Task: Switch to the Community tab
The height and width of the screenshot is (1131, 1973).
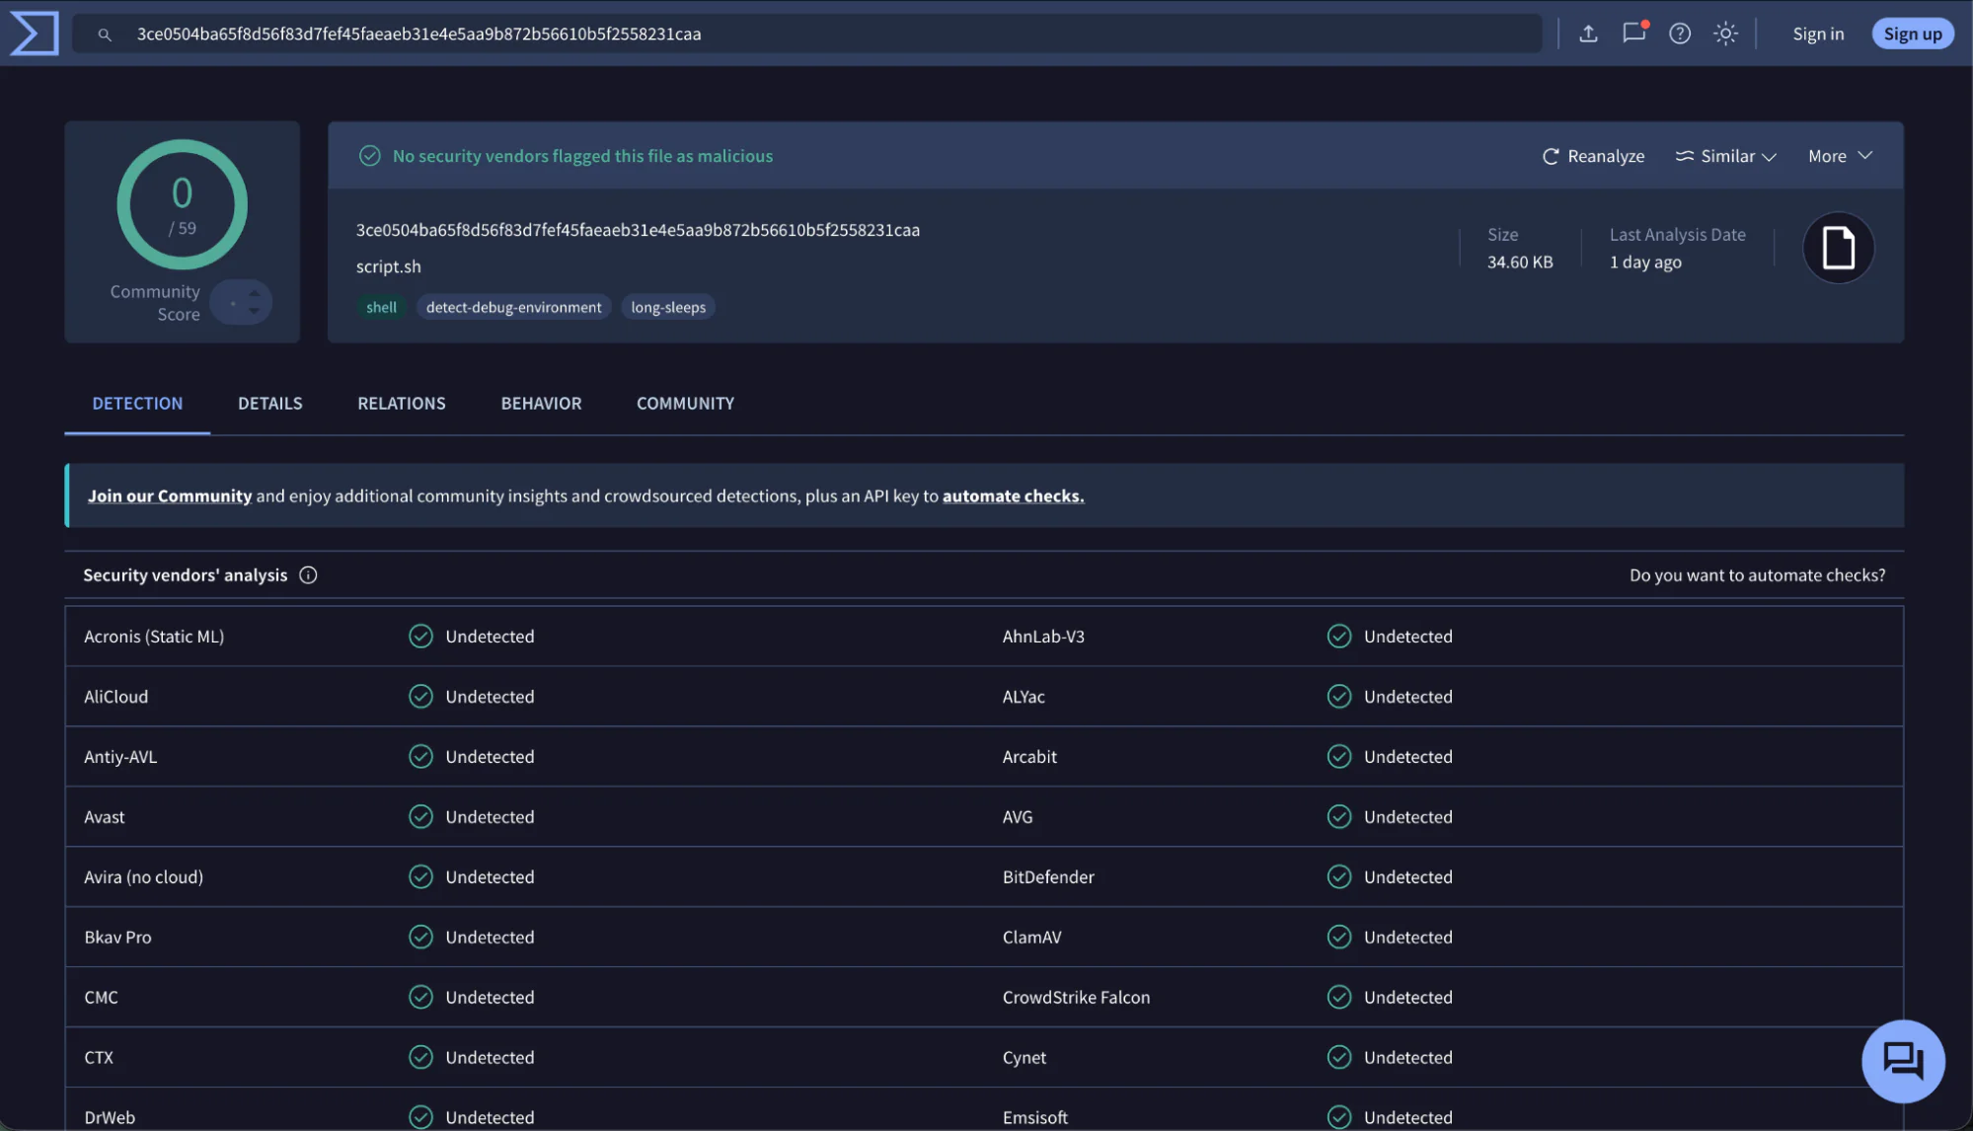Action: [685, 404]
